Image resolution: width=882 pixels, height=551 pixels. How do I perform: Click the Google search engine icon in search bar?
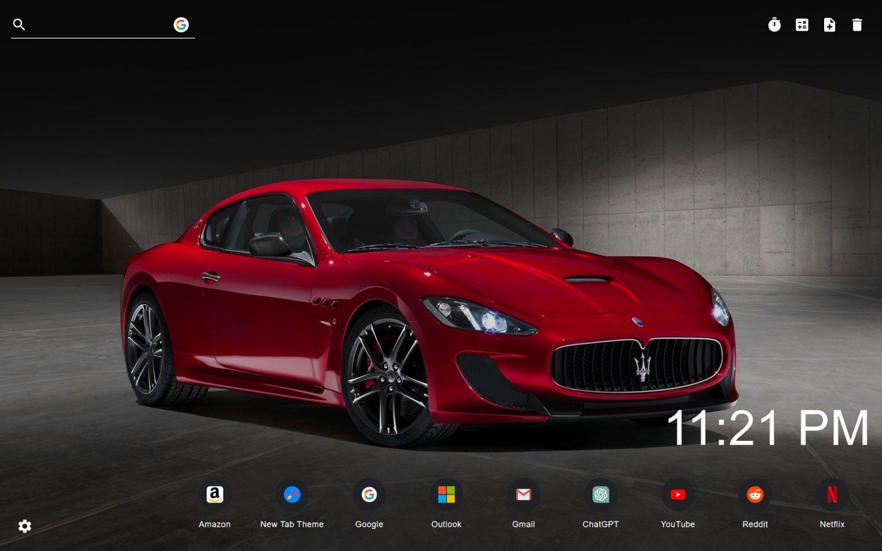[x=181, y=25]
